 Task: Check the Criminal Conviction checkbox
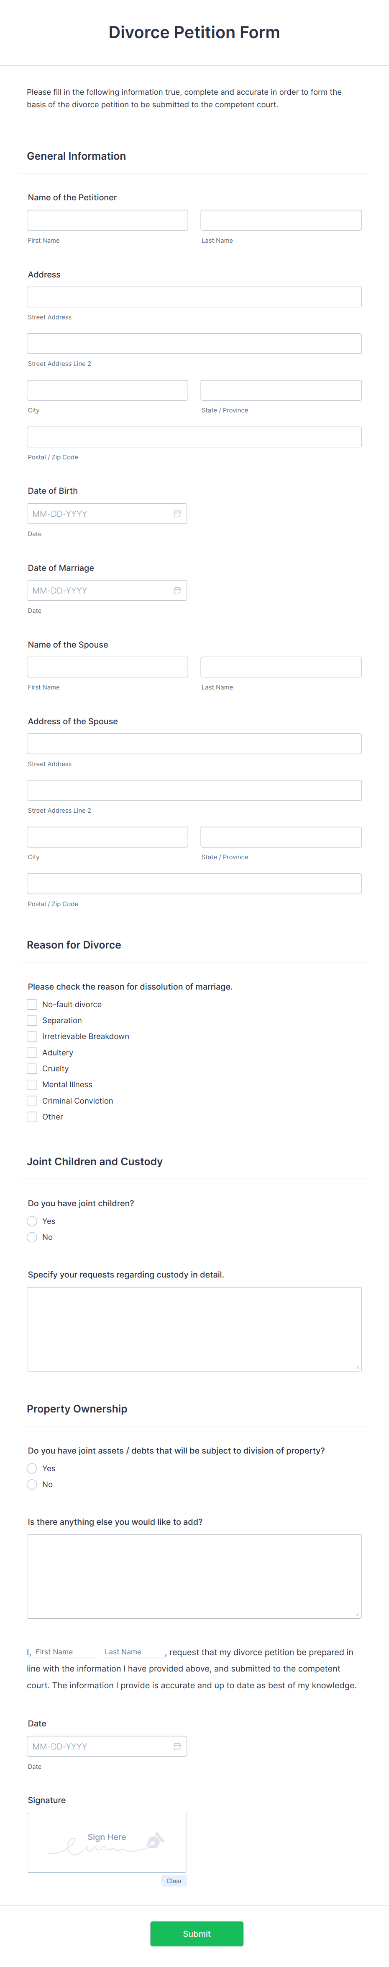[x=32, y=1100]
